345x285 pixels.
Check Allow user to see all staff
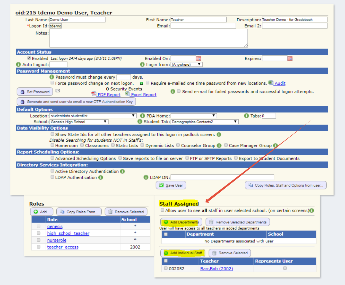click(x=162, y=210)
